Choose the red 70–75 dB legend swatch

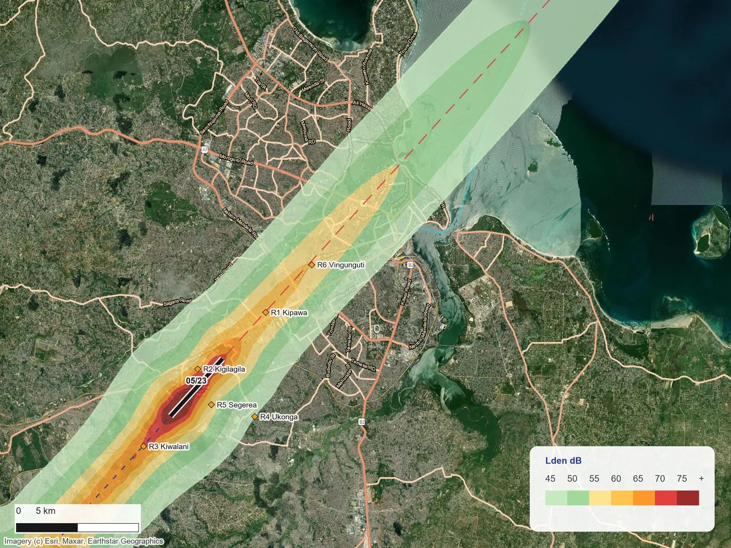pyautogui.click(x=666, y=498)
